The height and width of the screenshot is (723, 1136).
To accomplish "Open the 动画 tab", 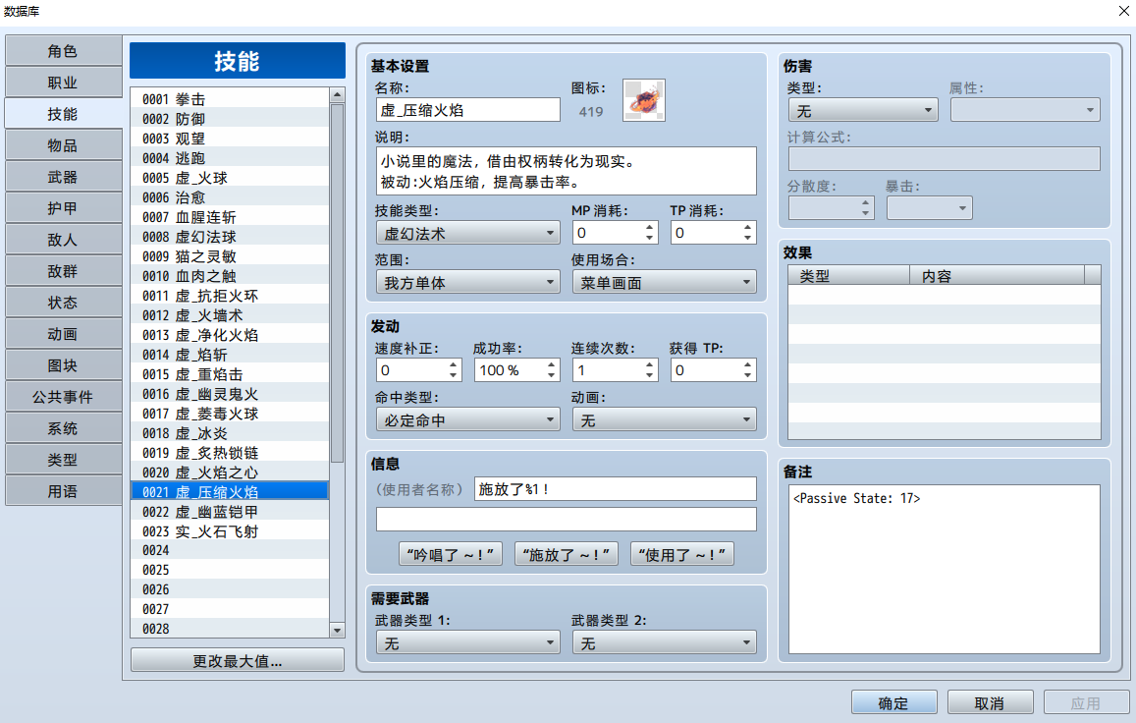I will pos(63,334).
